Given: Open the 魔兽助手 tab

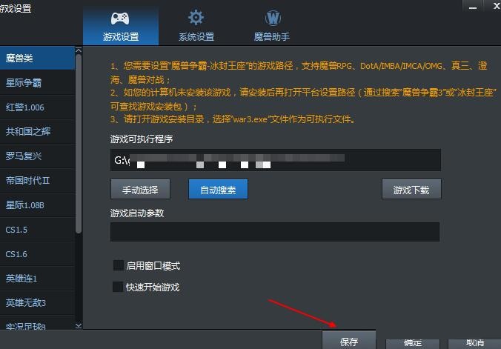Looking at the screenshot, I should click(272, 26).
